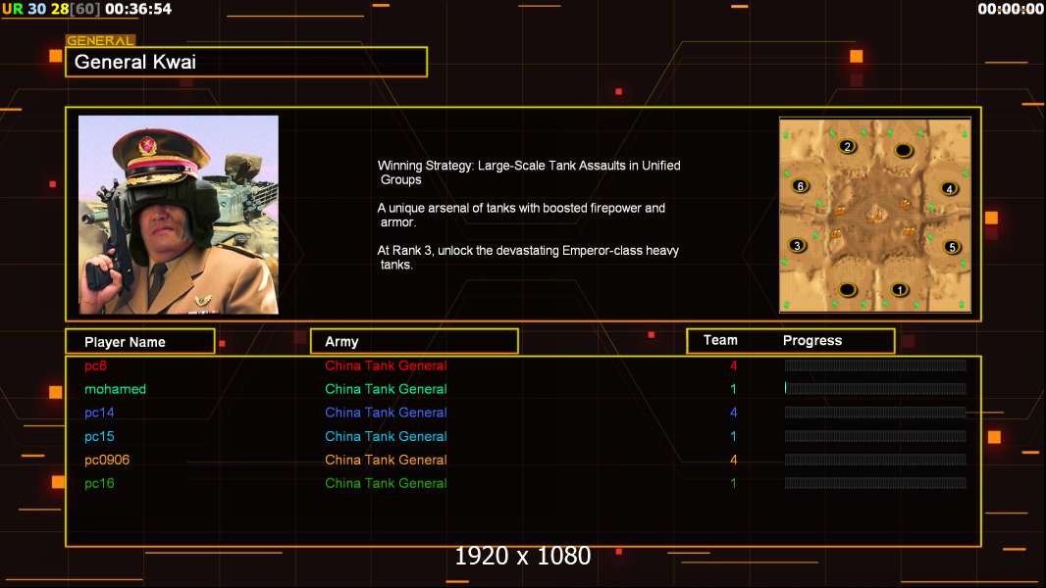
Task: Click pc0906's loading progress bar
Action: tap(875, 460)
